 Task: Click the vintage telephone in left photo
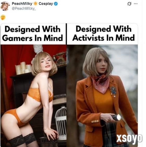tap(60, 59)
